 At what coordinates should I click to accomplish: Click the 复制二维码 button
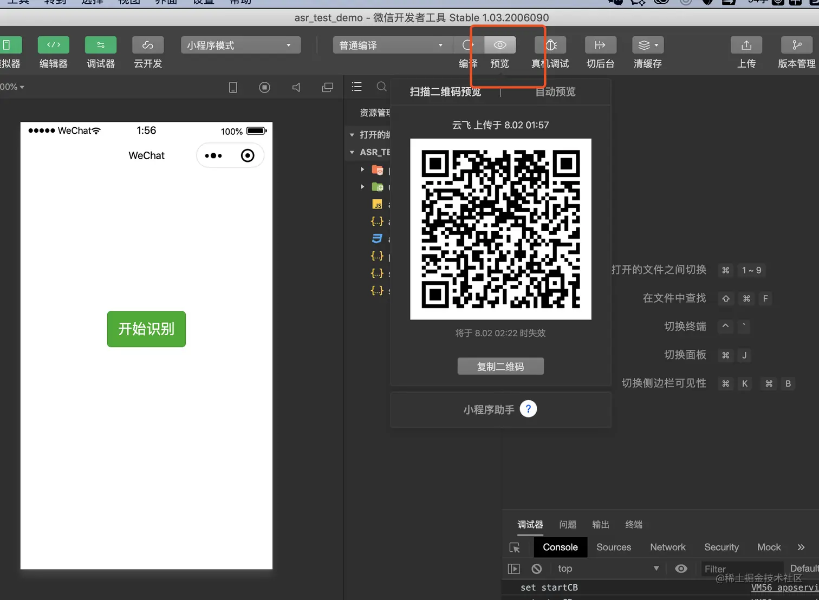tap(500, 366)
